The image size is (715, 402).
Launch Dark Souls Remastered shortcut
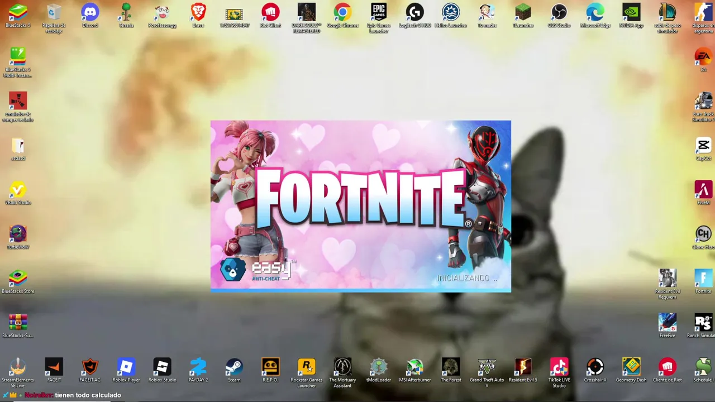pos(306,18)
